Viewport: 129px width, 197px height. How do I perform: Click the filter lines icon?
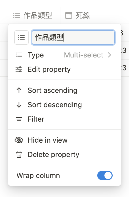coord(19,119)
